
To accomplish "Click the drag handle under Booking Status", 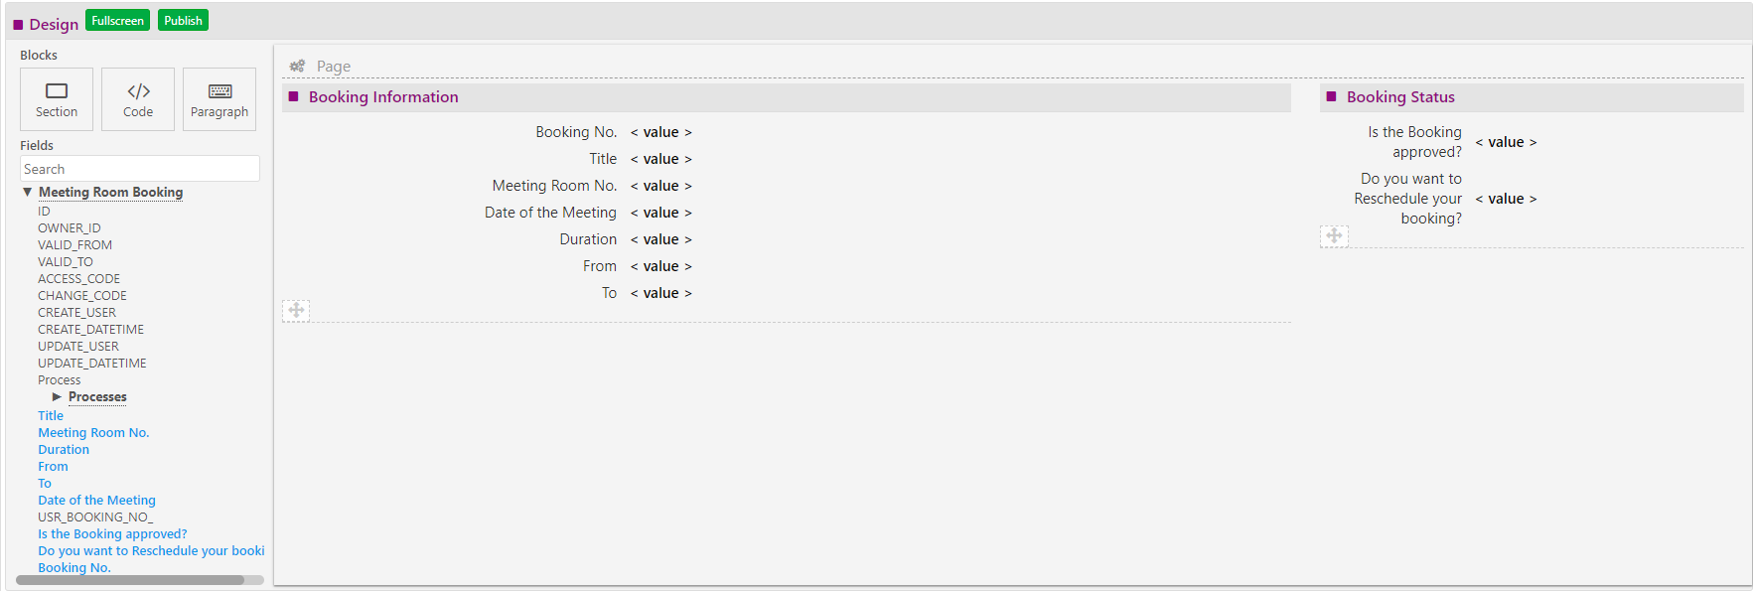I will (x=1334, y=235).
